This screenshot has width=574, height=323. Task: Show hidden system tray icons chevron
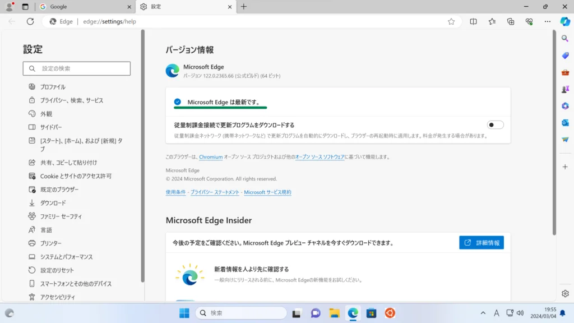tap(483, 313)
